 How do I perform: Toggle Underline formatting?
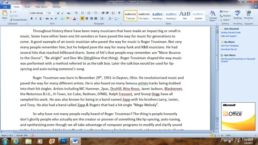click(x=40, y=19)
